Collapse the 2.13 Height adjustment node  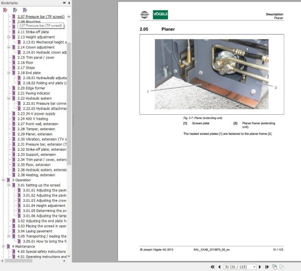(9, 37)
